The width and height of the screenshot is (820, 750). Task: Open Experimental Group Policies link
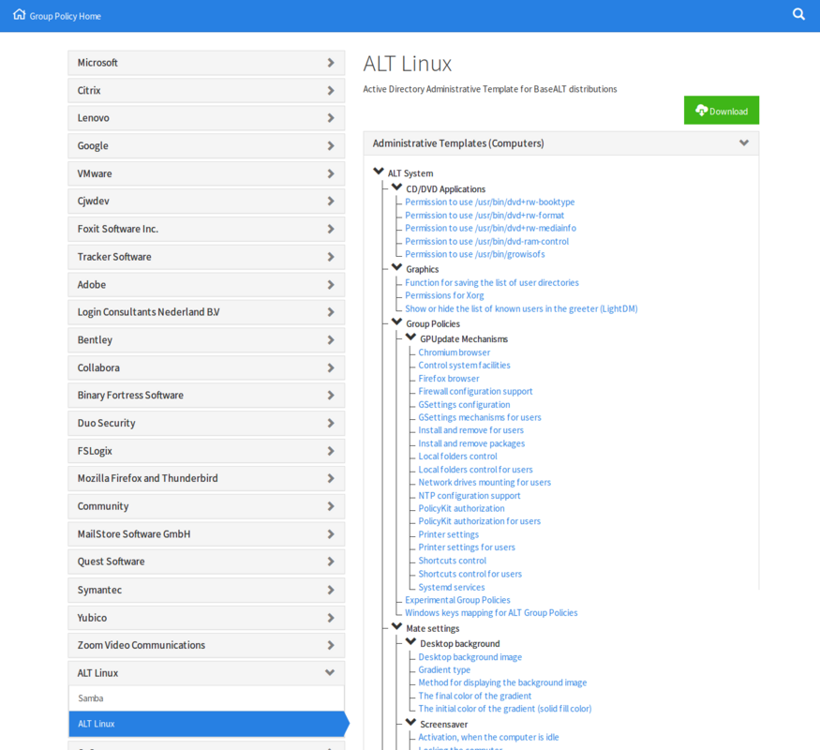(457, 600)
